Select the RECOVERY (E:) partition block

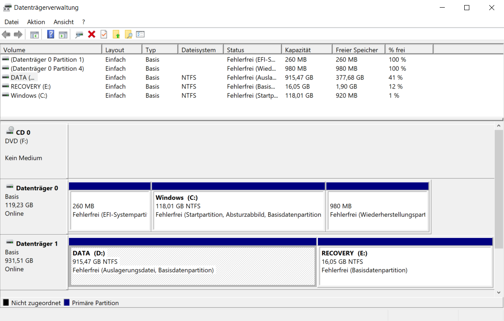click(405, 262)
